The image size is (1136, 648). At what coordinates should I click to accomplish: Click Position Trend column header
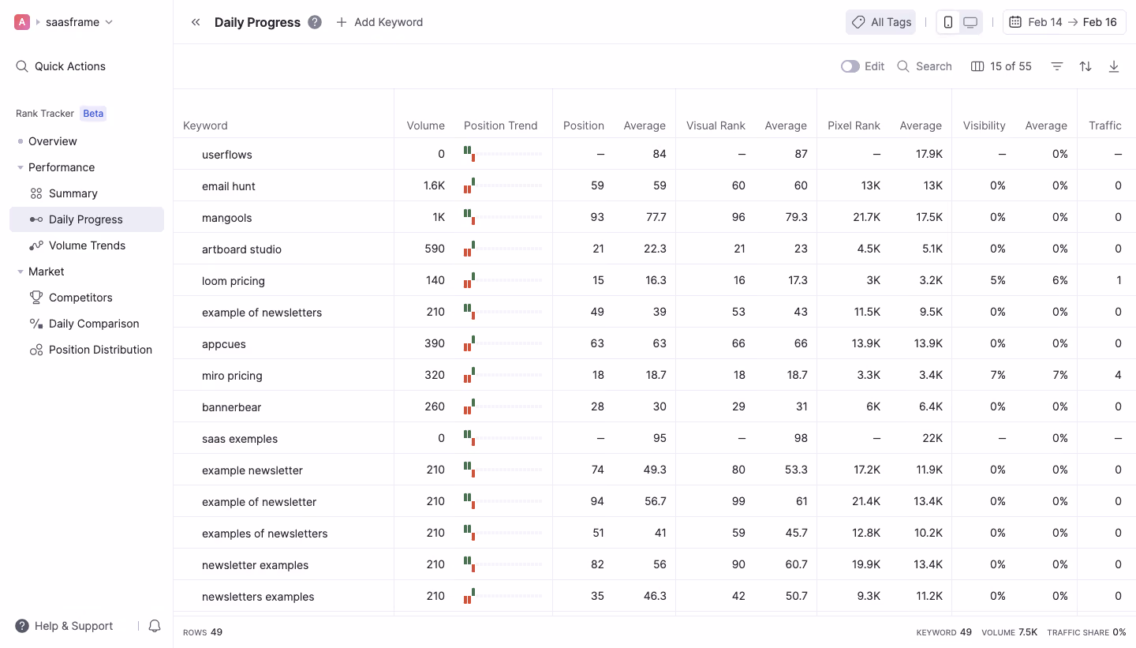coord(500,125)
